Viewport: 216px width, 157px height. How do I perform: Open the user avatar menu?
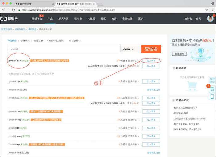tap(210, 19)
